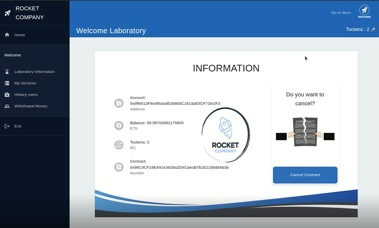Follow the Go to docs link

(341, 13)
